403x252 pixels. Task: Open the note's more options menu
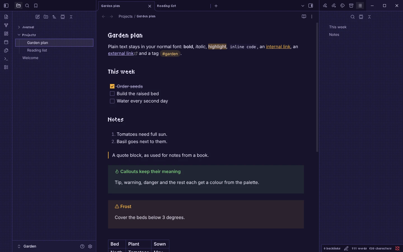point(312,17)
